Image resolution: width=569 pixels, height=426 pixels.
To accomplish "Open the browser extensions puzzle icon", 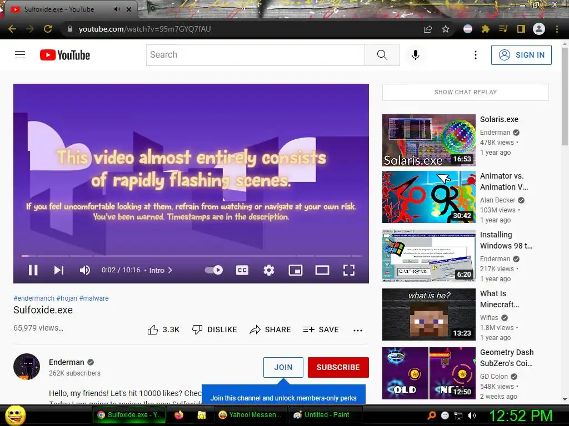I will (486, 29).
